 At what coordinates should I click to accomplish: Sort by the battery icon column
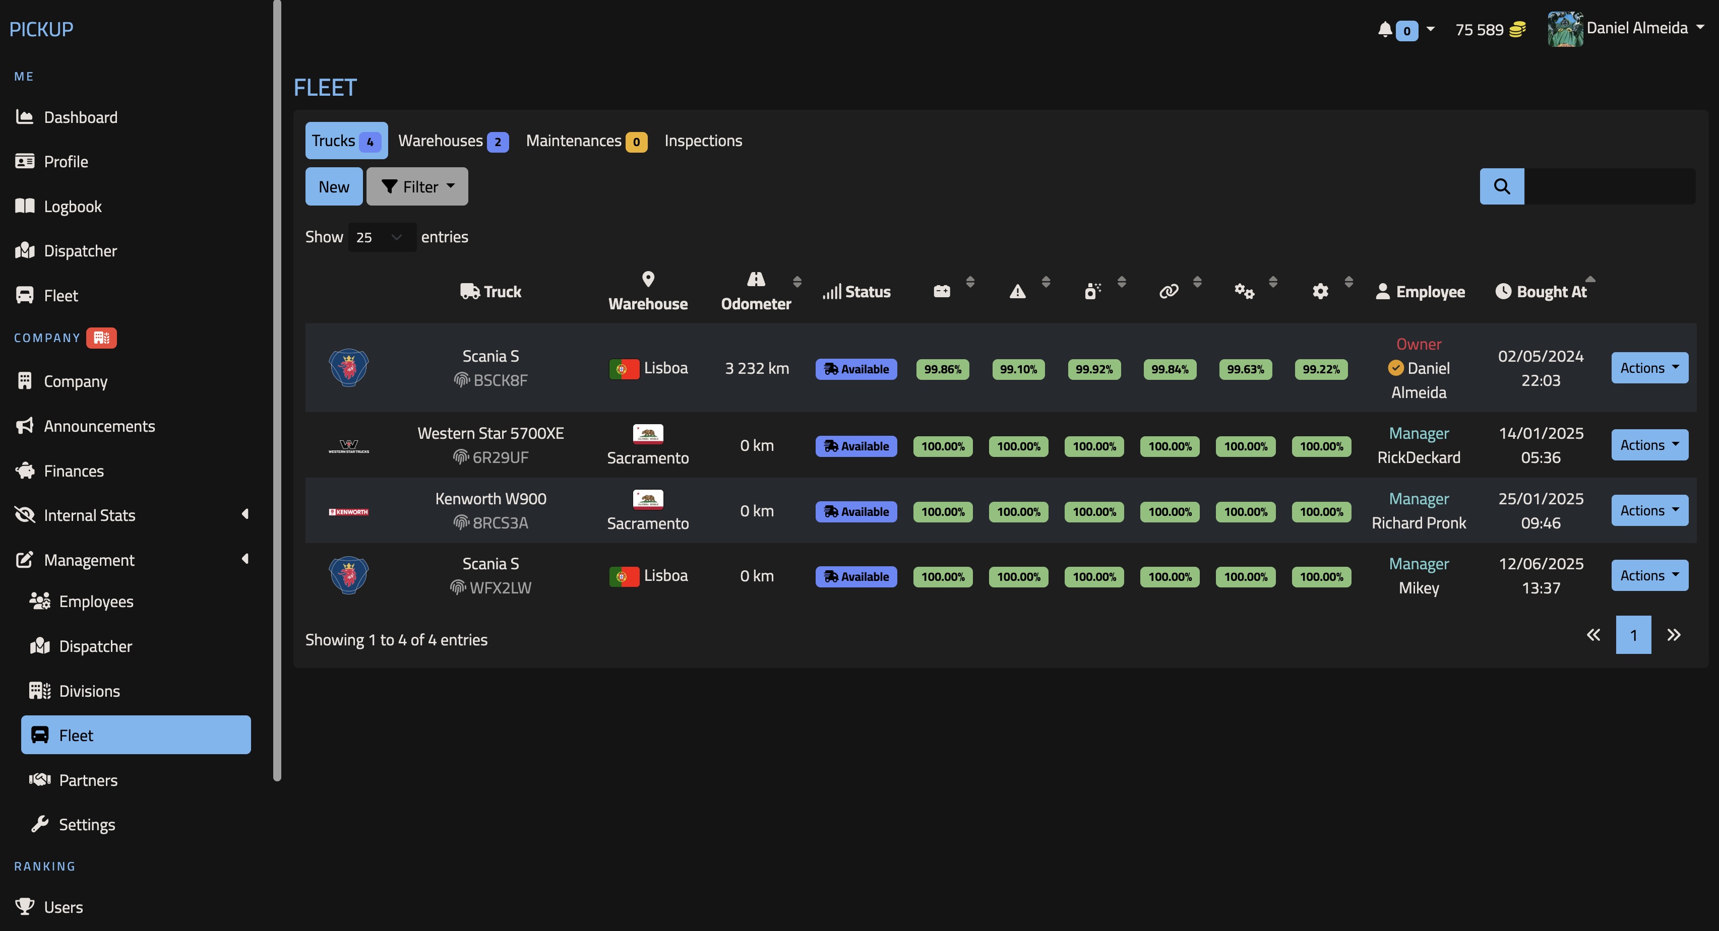(x=942, y=291)
